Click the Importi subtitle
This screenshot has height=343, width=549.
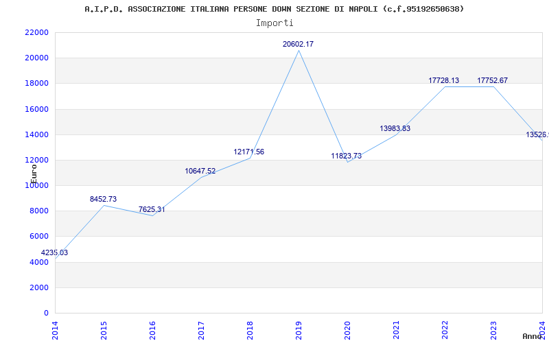click(274, 23)
